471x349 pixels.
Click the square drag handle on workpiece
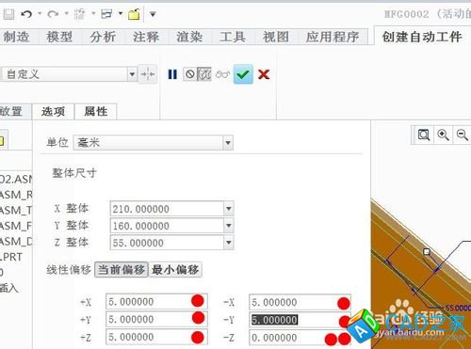[x=426, y=251]
